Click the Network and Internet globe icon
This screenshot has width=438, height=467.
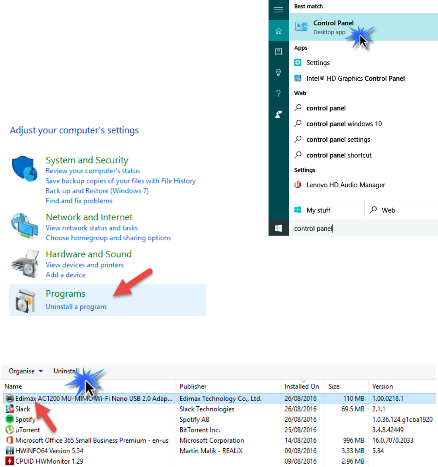coord(24,226)
